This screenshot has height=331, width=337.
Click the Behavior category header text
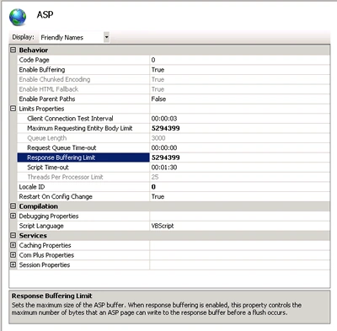[34, 50]
